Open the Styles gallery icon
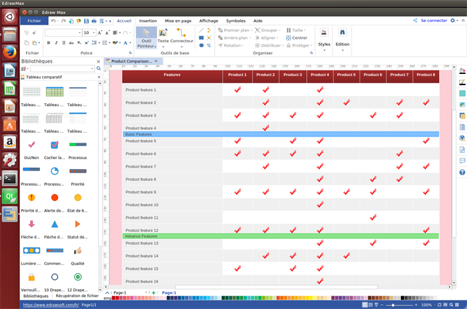This screenshot has height=309, width=467. [x=324, y=33]
